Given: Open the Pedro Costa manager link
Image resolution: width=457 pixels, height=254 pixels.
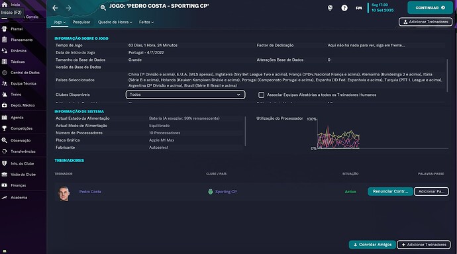Looking at the screenshot, I should point(90,192).
